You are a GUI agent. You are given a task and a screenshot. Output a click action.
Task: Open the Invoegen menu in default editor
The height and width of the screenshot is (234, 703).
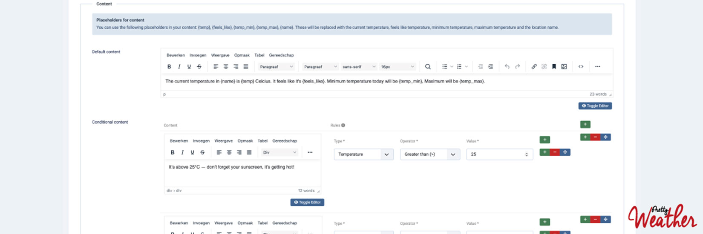point(198,55)
